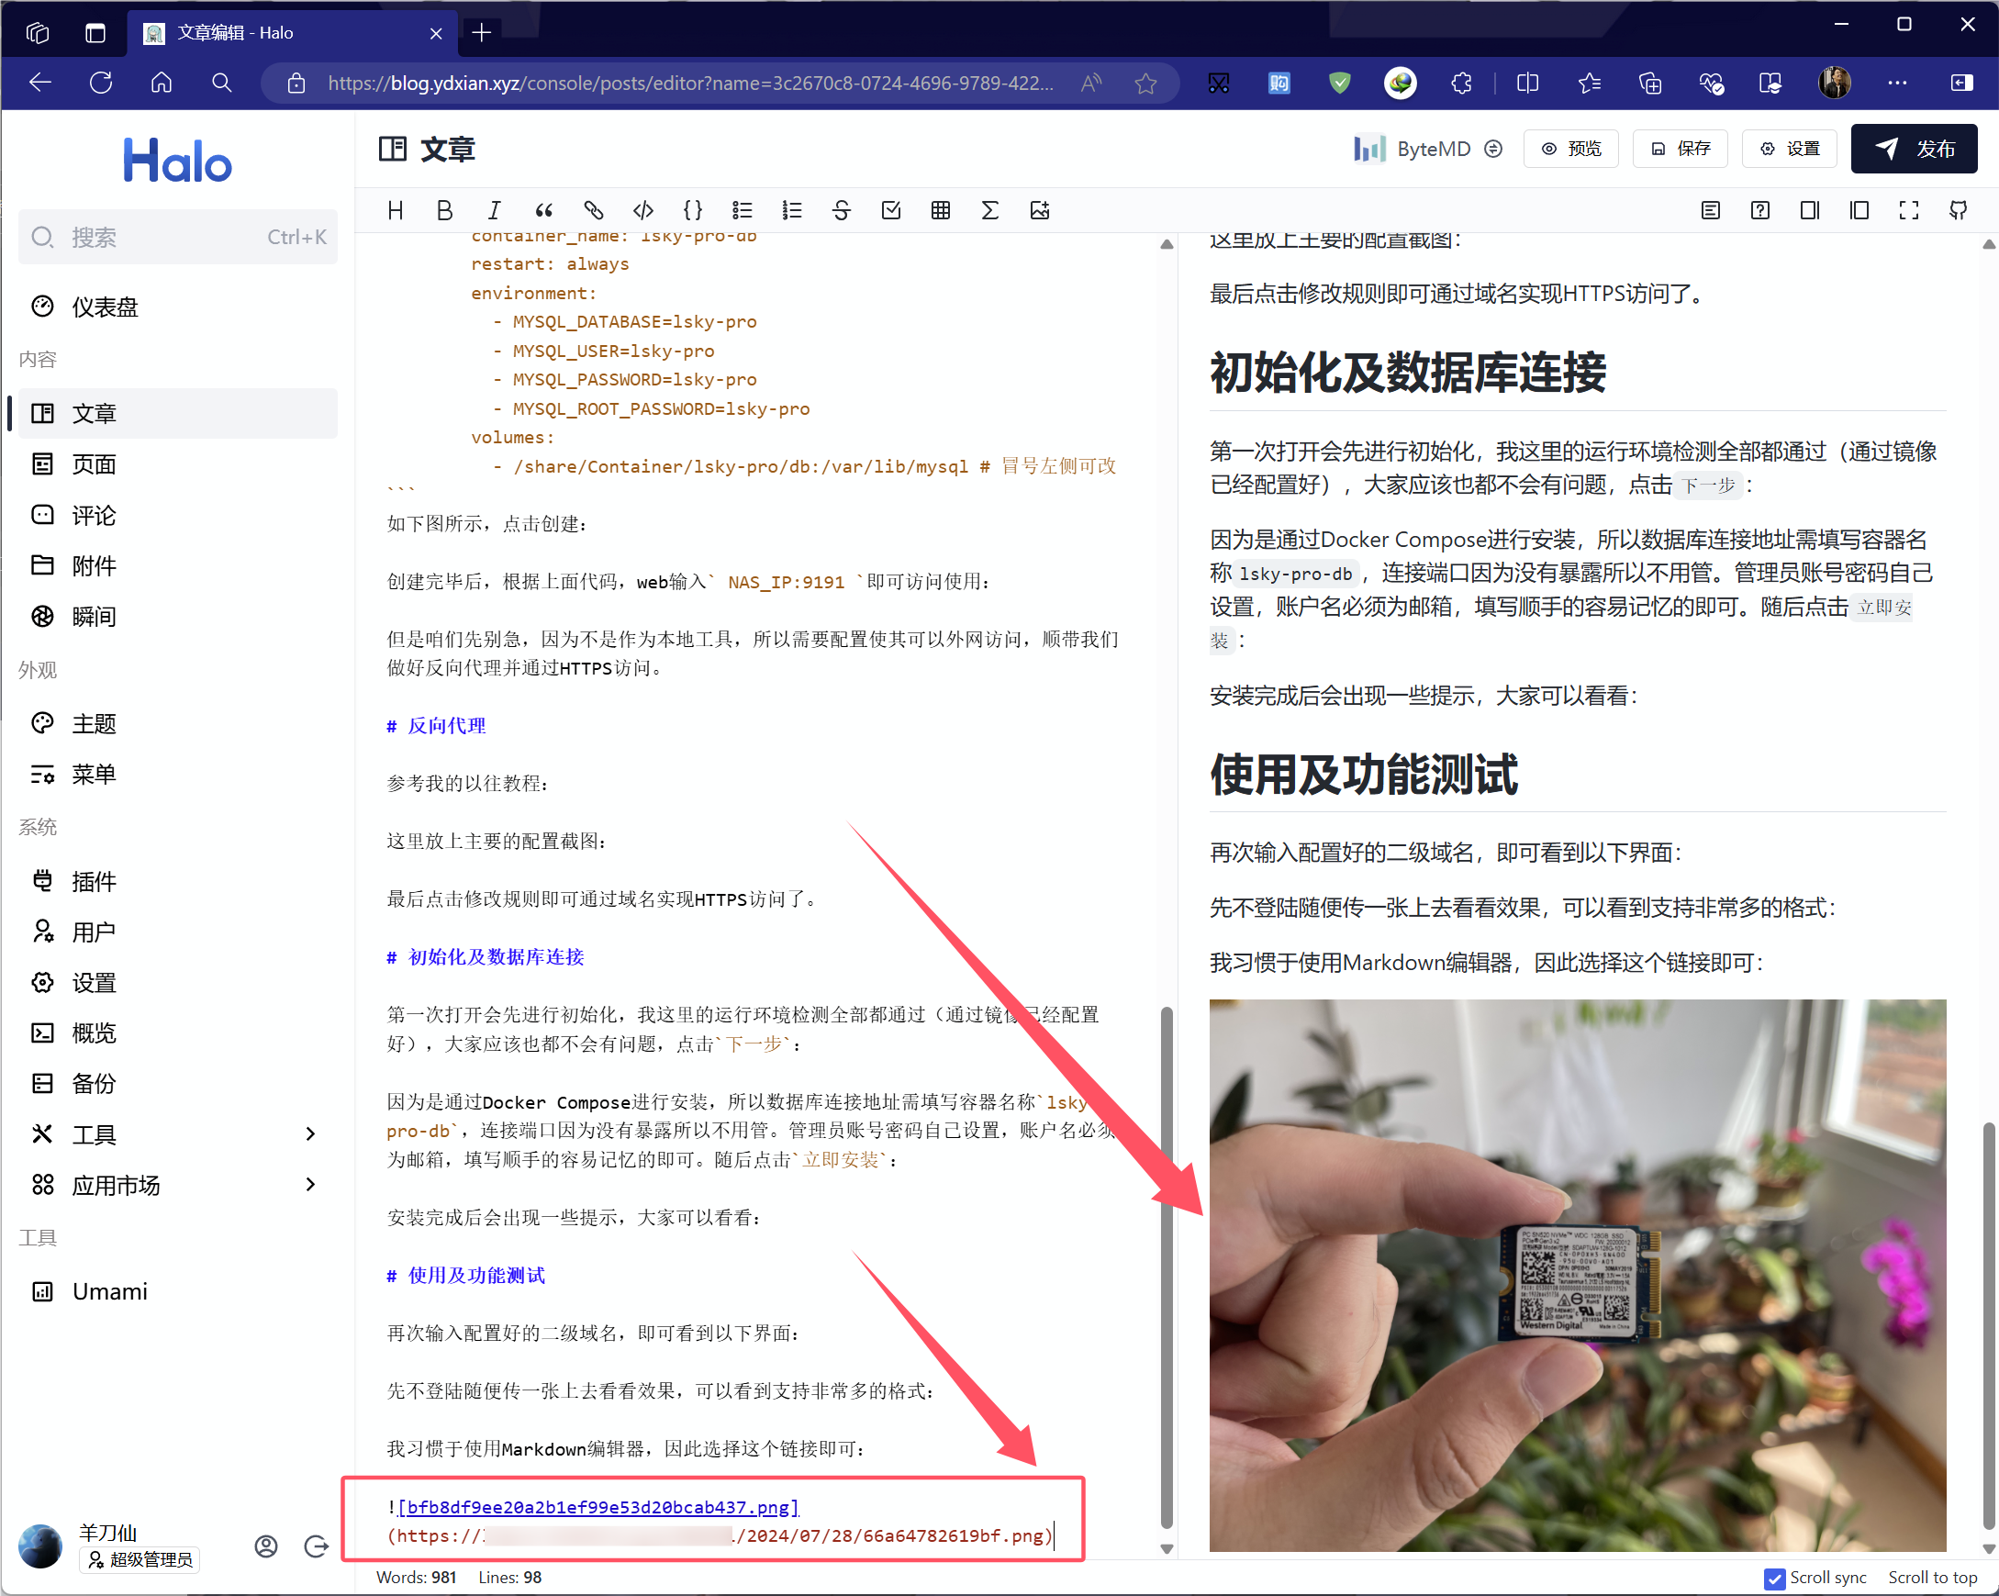Open 仪表盘 dashboard menu item
Image resolution: width=1999 pixels, height=1596 pixels.
coord(177,307)
